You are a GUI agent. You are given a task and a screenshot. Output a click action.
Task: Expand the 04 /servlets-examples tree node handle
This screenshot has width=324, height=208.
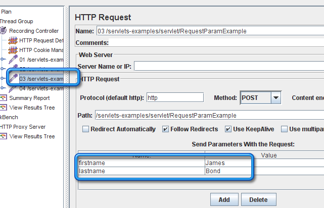point(3,88)
